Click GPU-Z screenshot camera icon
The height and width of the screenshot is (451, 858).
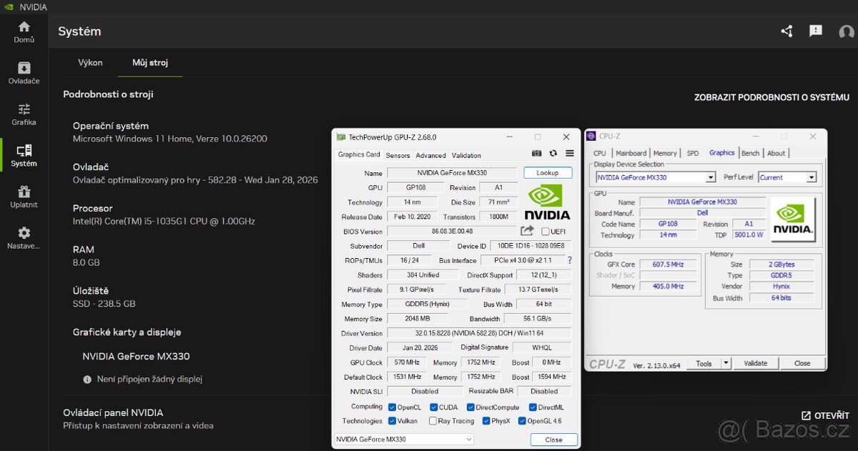[537, 154]
